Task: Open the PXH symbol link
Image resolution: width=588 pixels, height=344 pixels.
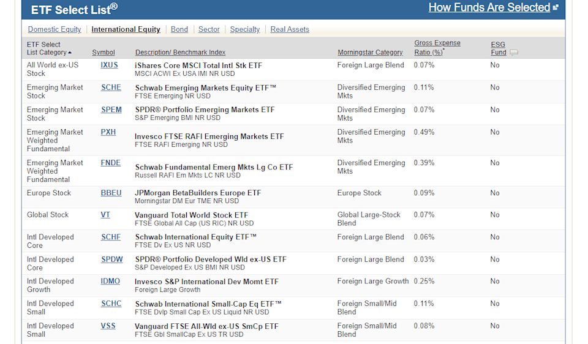Action: [x=108, y=132]
